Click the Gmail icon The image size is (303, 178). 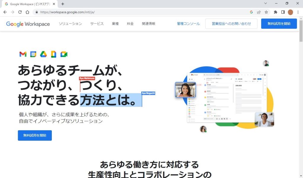tap(23, 54)
